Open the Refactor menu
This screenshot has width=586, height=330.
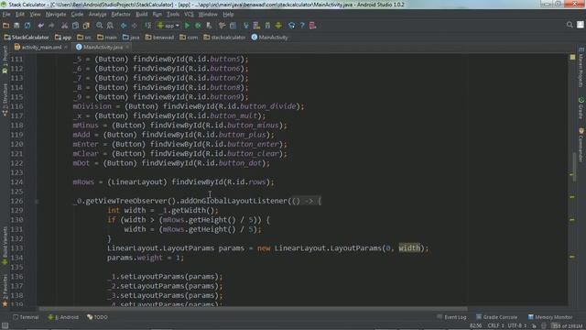121,15
